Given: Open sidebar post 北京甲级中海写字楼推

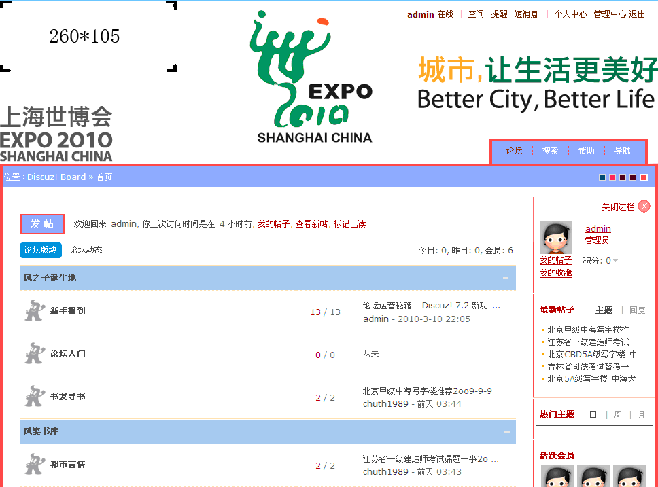Looking at the screenshot, I should (x=588, y=330).
